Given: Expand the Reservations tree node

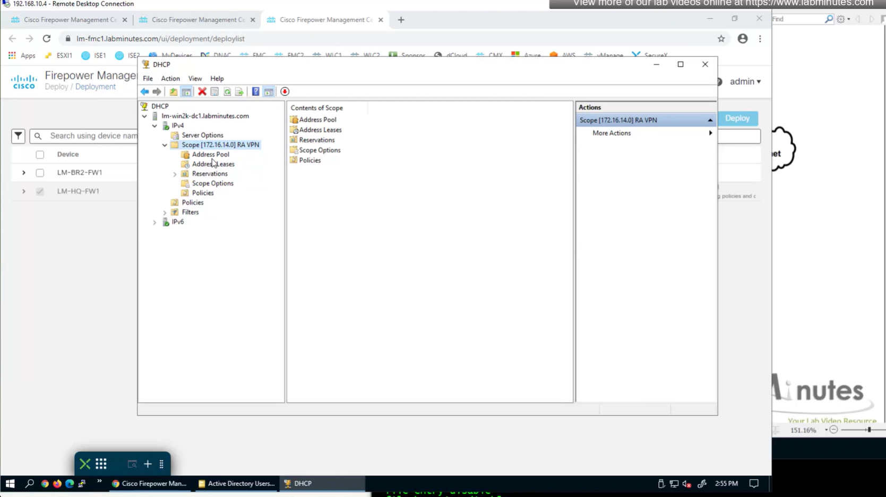Looking at the screenshot, I should [x=175, y=174].
